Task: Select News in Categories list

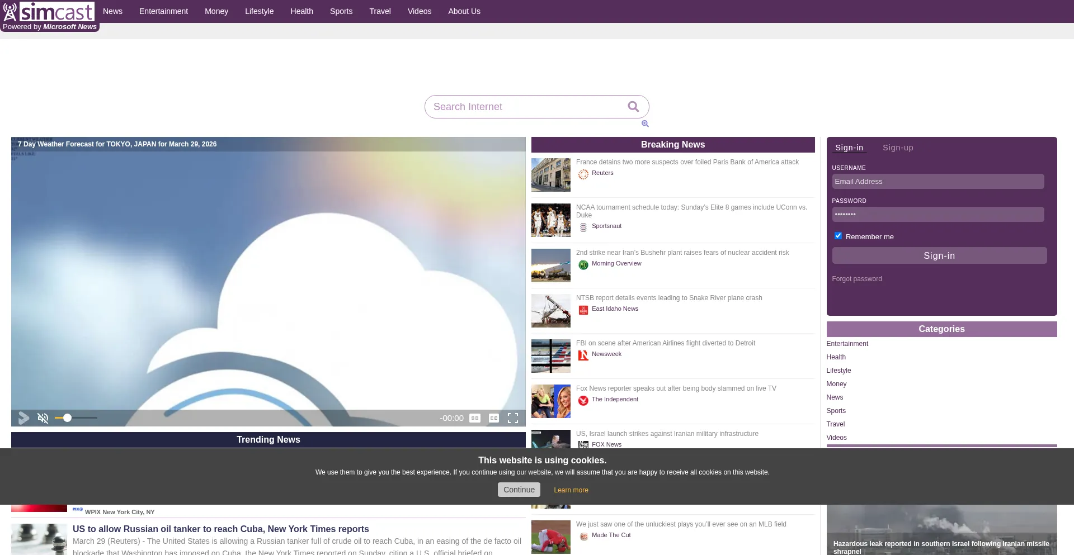Action: tap(835, 397)
